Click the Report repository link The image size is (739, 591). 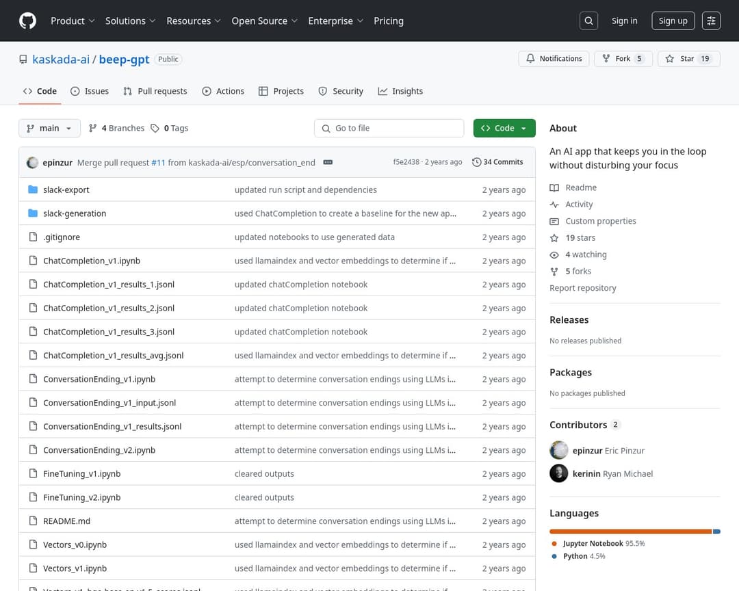coord(582,288)
